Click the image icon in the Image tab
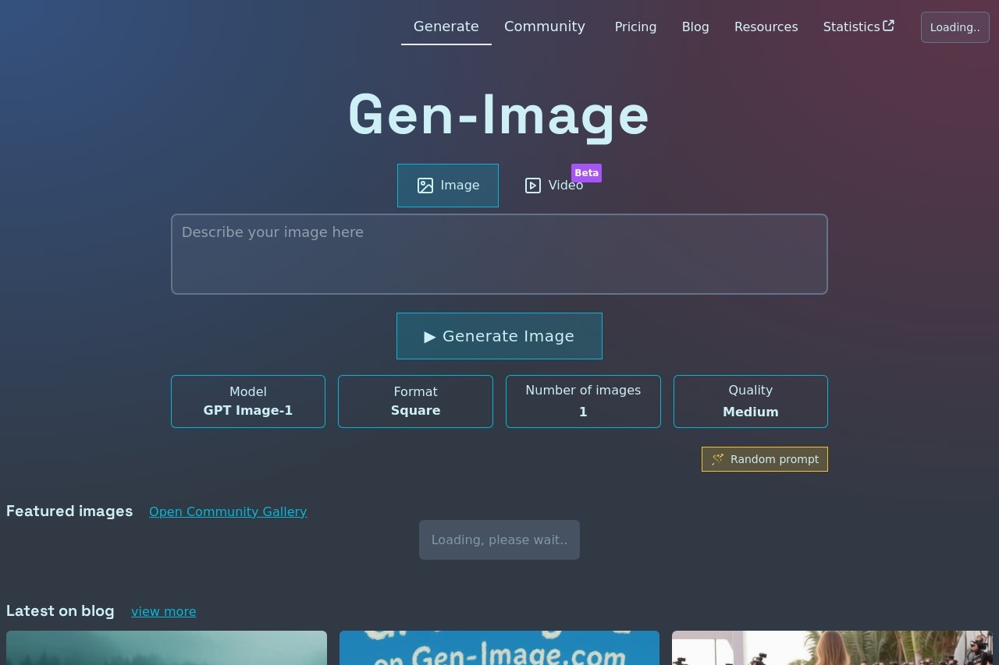The width and height of the screenshot is (999, 665). (425, 186)
